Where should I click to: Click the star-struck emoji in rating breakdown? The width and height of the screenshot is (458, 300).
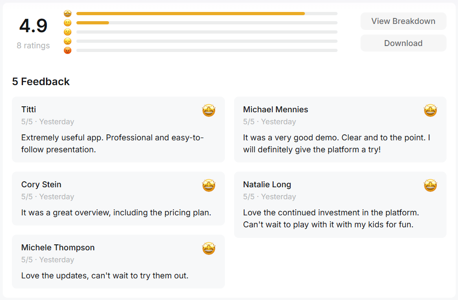tap(68, 13)
